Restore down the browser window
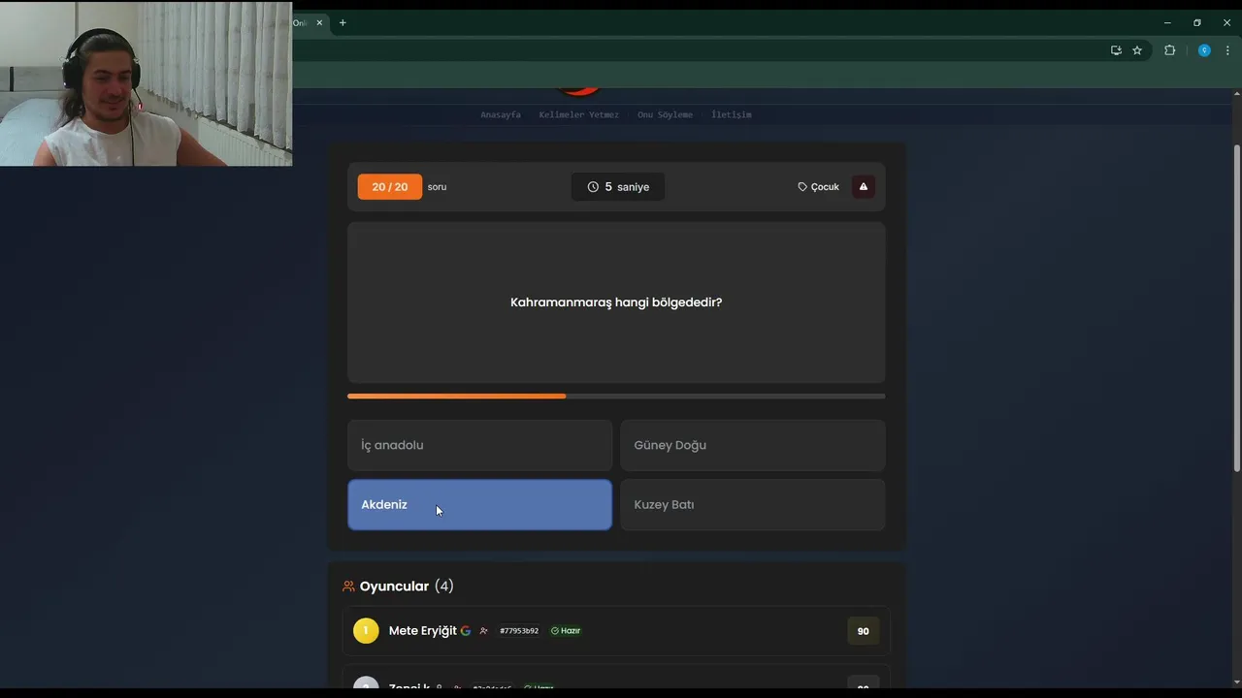This screenshot has width=1242, height=698. [x=1197, y=22]
